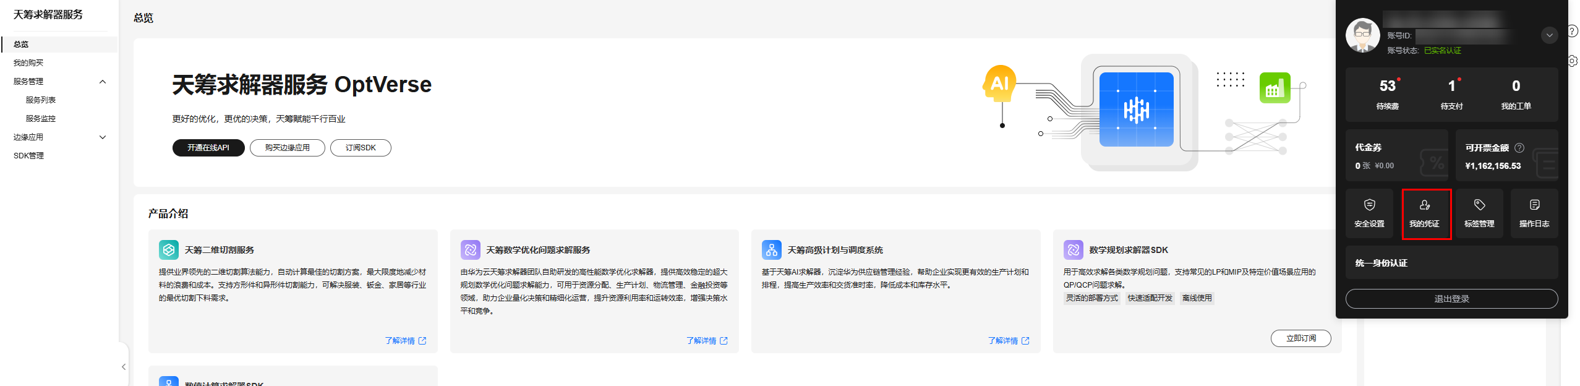1580x386 pixels.
Task: Go to 总览 in the sidebar
Action: [x=59, y=45]
